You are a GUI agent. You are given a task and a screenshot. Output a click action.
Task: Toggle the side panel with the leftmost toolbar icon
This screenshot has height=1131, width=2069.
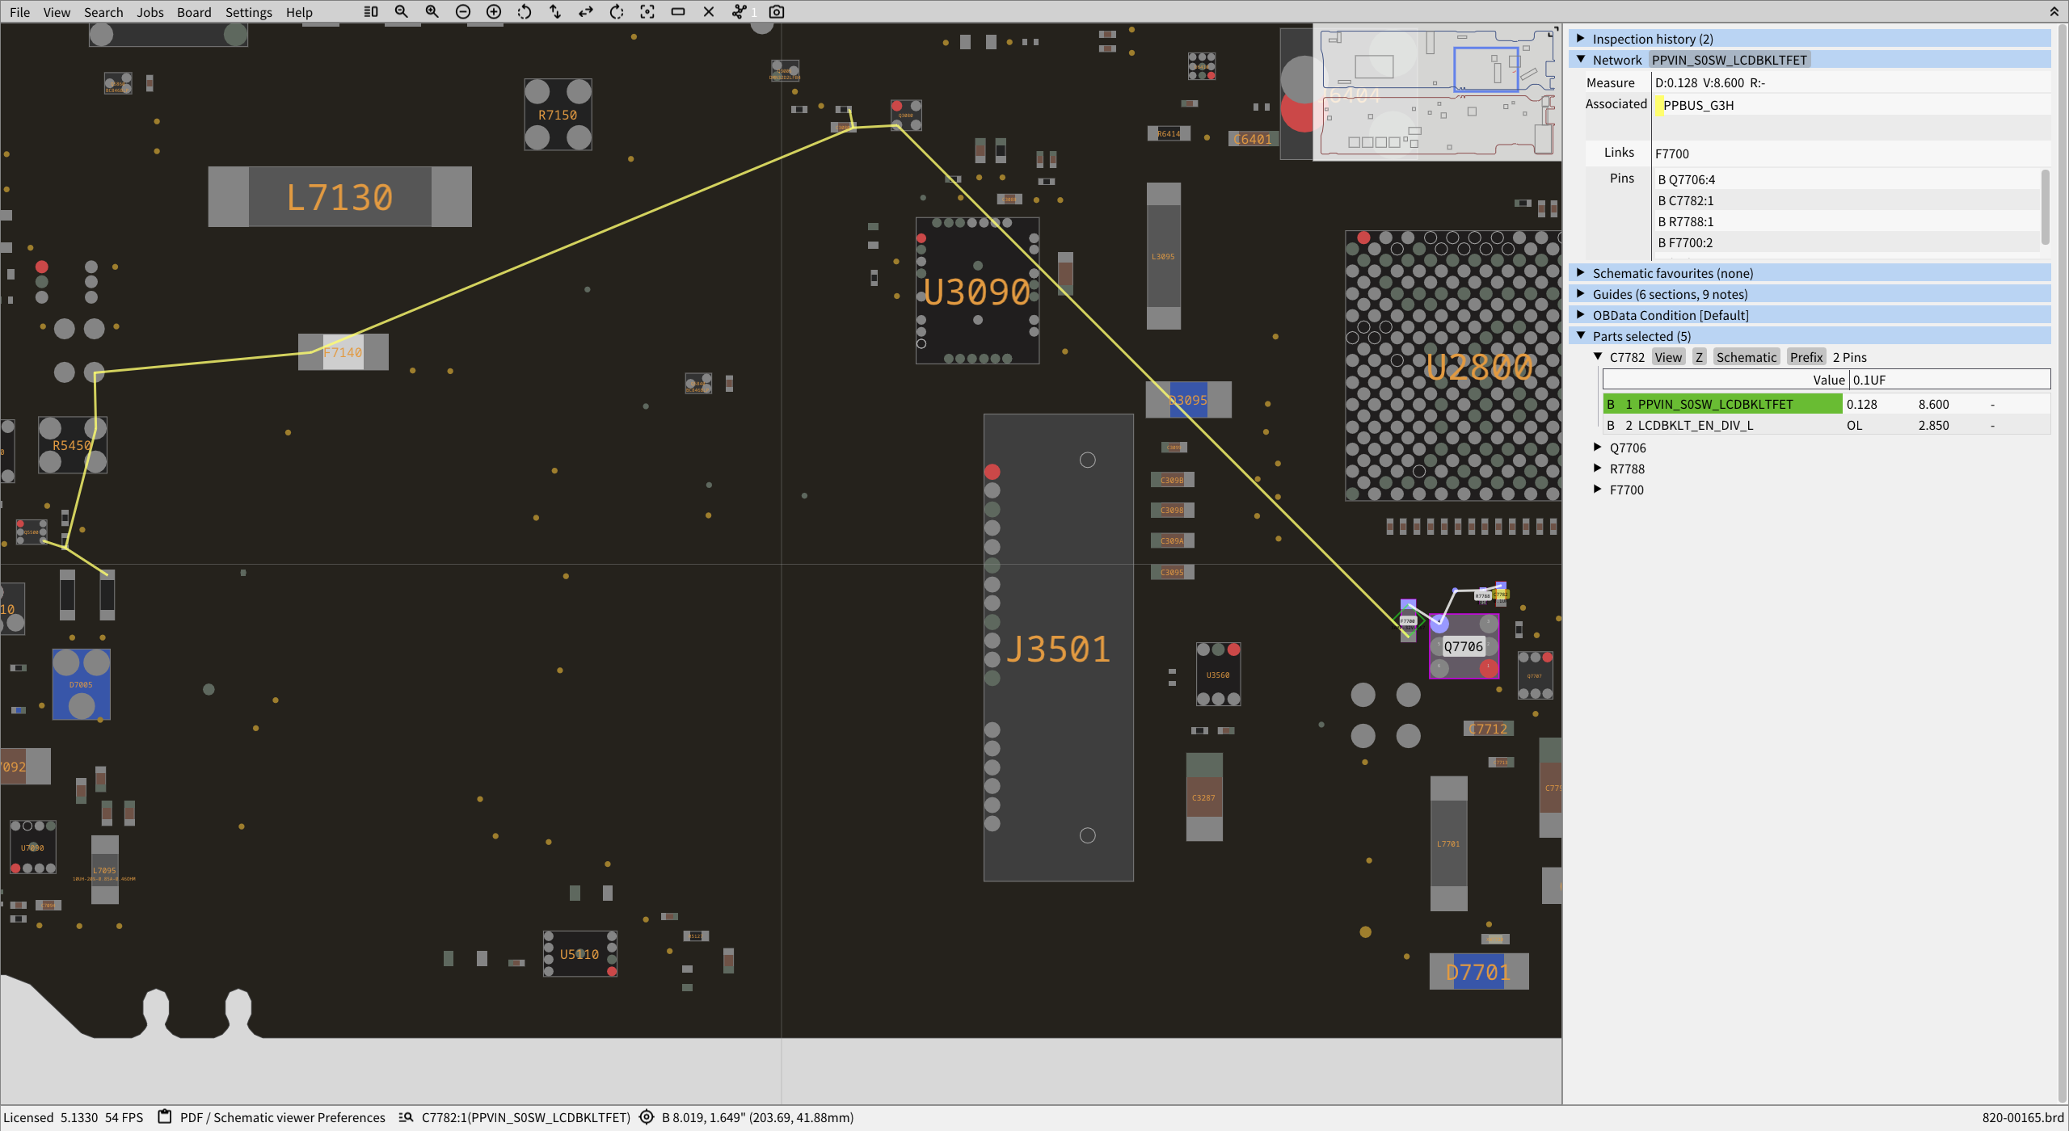click(x=370, y=11)
